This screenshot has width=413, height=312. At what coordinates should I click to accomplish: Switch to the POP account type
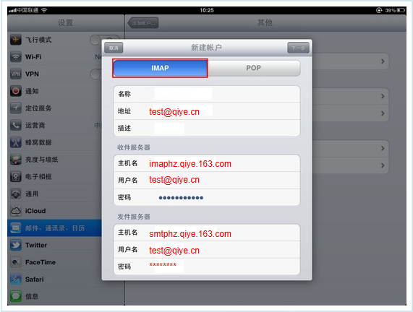(254, 68)
